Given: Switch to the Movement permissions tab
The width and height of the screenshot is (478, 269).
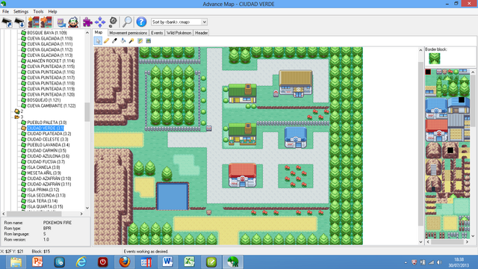Looking at the screenshot, I should 128,33.
